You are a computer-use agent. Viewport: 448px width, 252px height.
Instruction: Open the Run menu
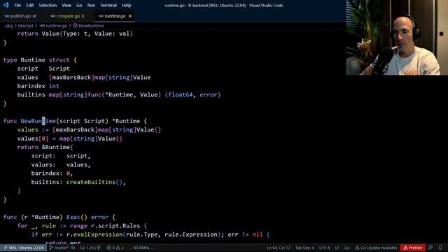tap(91, 5)
